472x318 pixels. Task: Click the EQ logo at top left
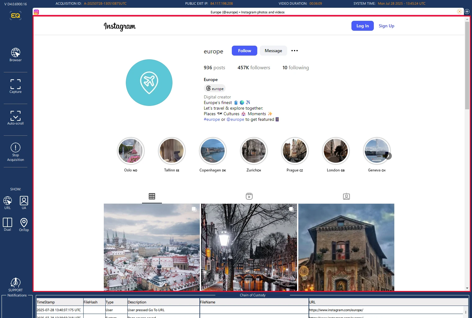point(16,16)
